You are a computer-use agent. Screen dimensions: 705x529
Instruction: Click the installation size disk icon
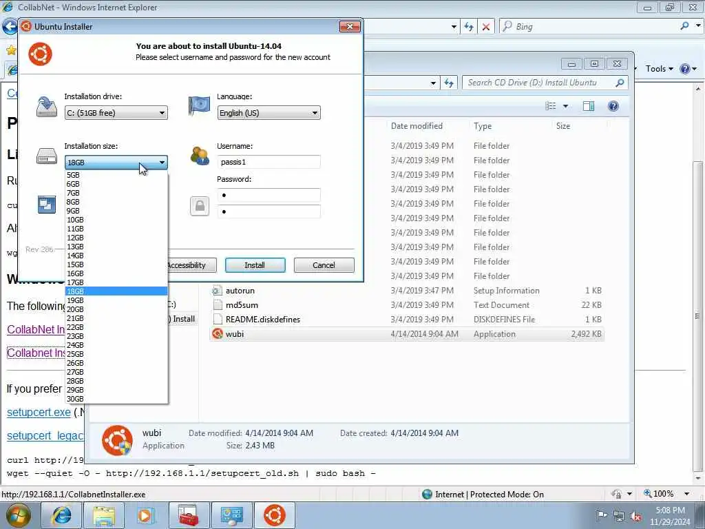[x=47, y=156]
